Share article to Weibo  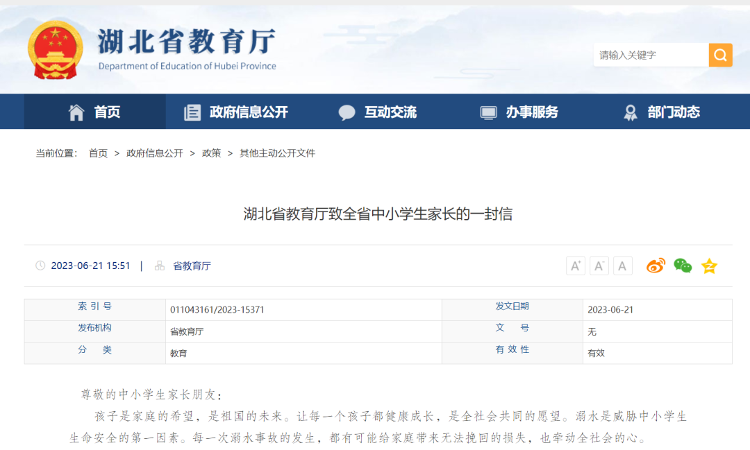tap(656, 266)
